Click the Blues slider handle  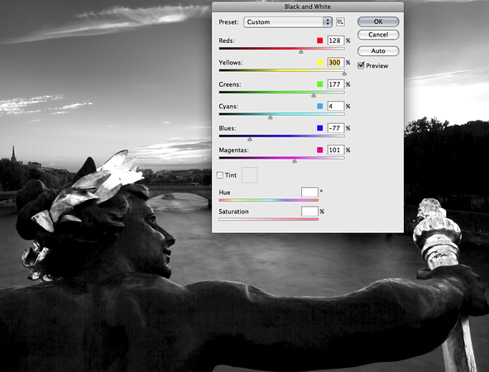(x=250, y=139)
